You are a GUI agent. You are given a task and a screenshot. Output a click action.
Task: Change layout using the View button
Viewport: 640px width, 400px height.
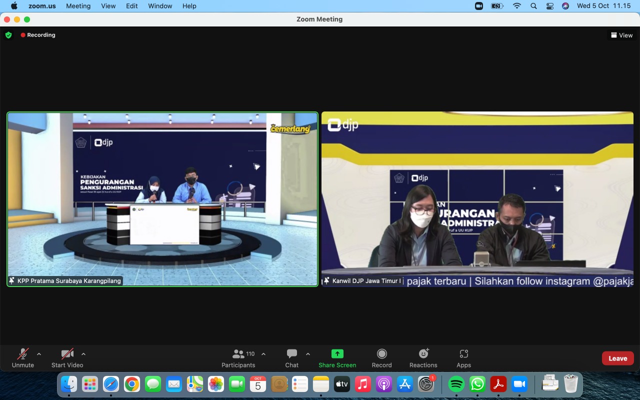(621, 35)
